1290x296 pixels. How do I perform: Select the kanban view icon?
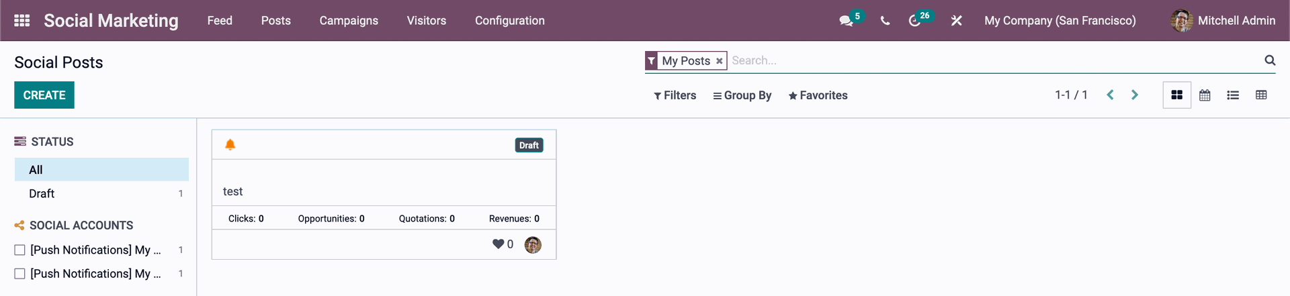pyautogui.click(x=1177, y=95)
